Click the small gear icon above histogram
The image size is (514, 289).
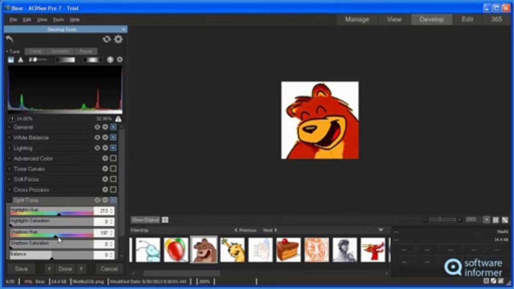119,60
